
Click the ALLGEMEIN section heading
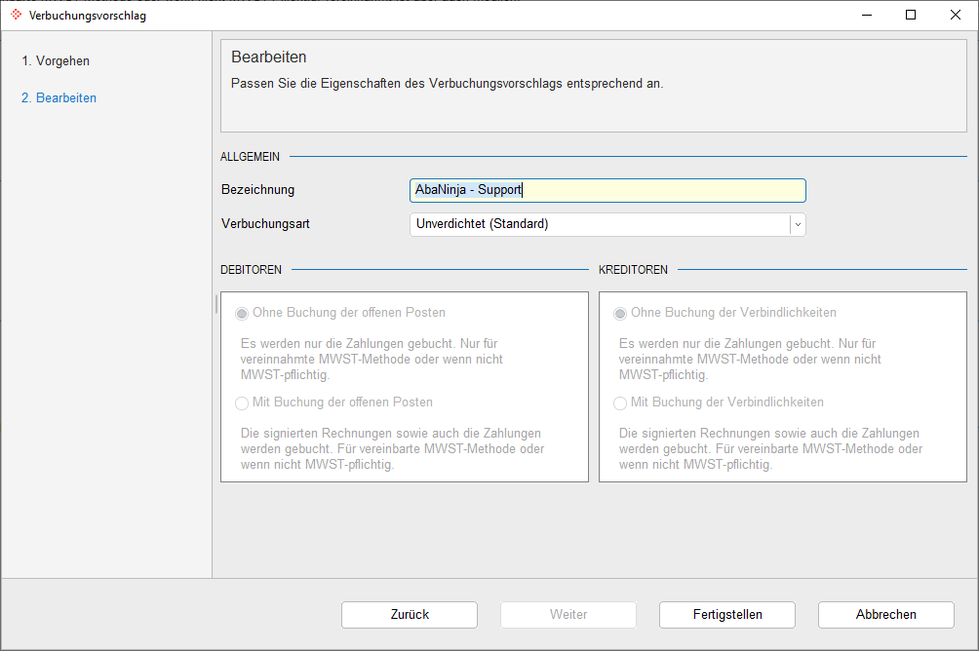(250, 157)
